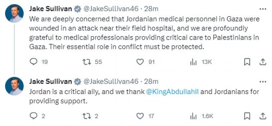The width and height of the screenshot is (272, 126).
Task: Open Jake Sullivan's avatar in second tweet
Action: click(14, 86)
